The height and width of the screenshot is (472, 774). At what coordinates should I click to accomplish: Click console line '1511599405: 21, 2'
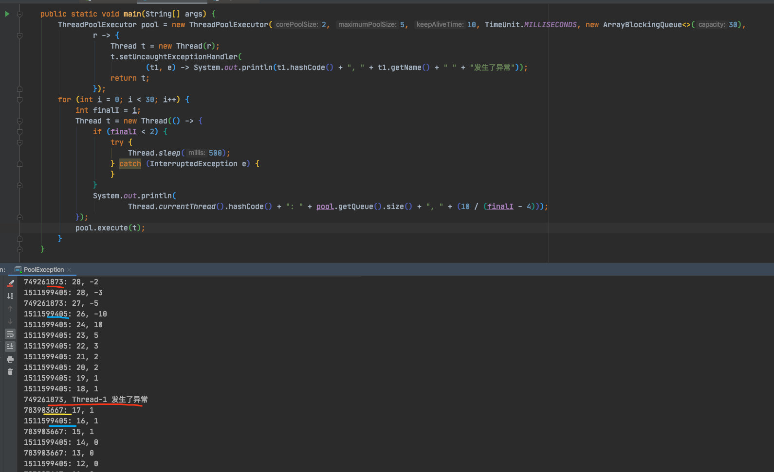(61, 357)
